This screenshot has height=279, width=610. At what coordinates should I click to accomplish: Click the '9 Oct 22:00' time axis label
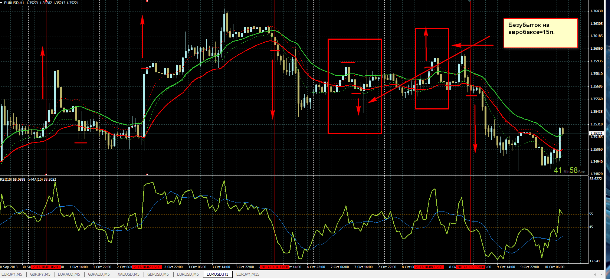(x=530, y=267)
